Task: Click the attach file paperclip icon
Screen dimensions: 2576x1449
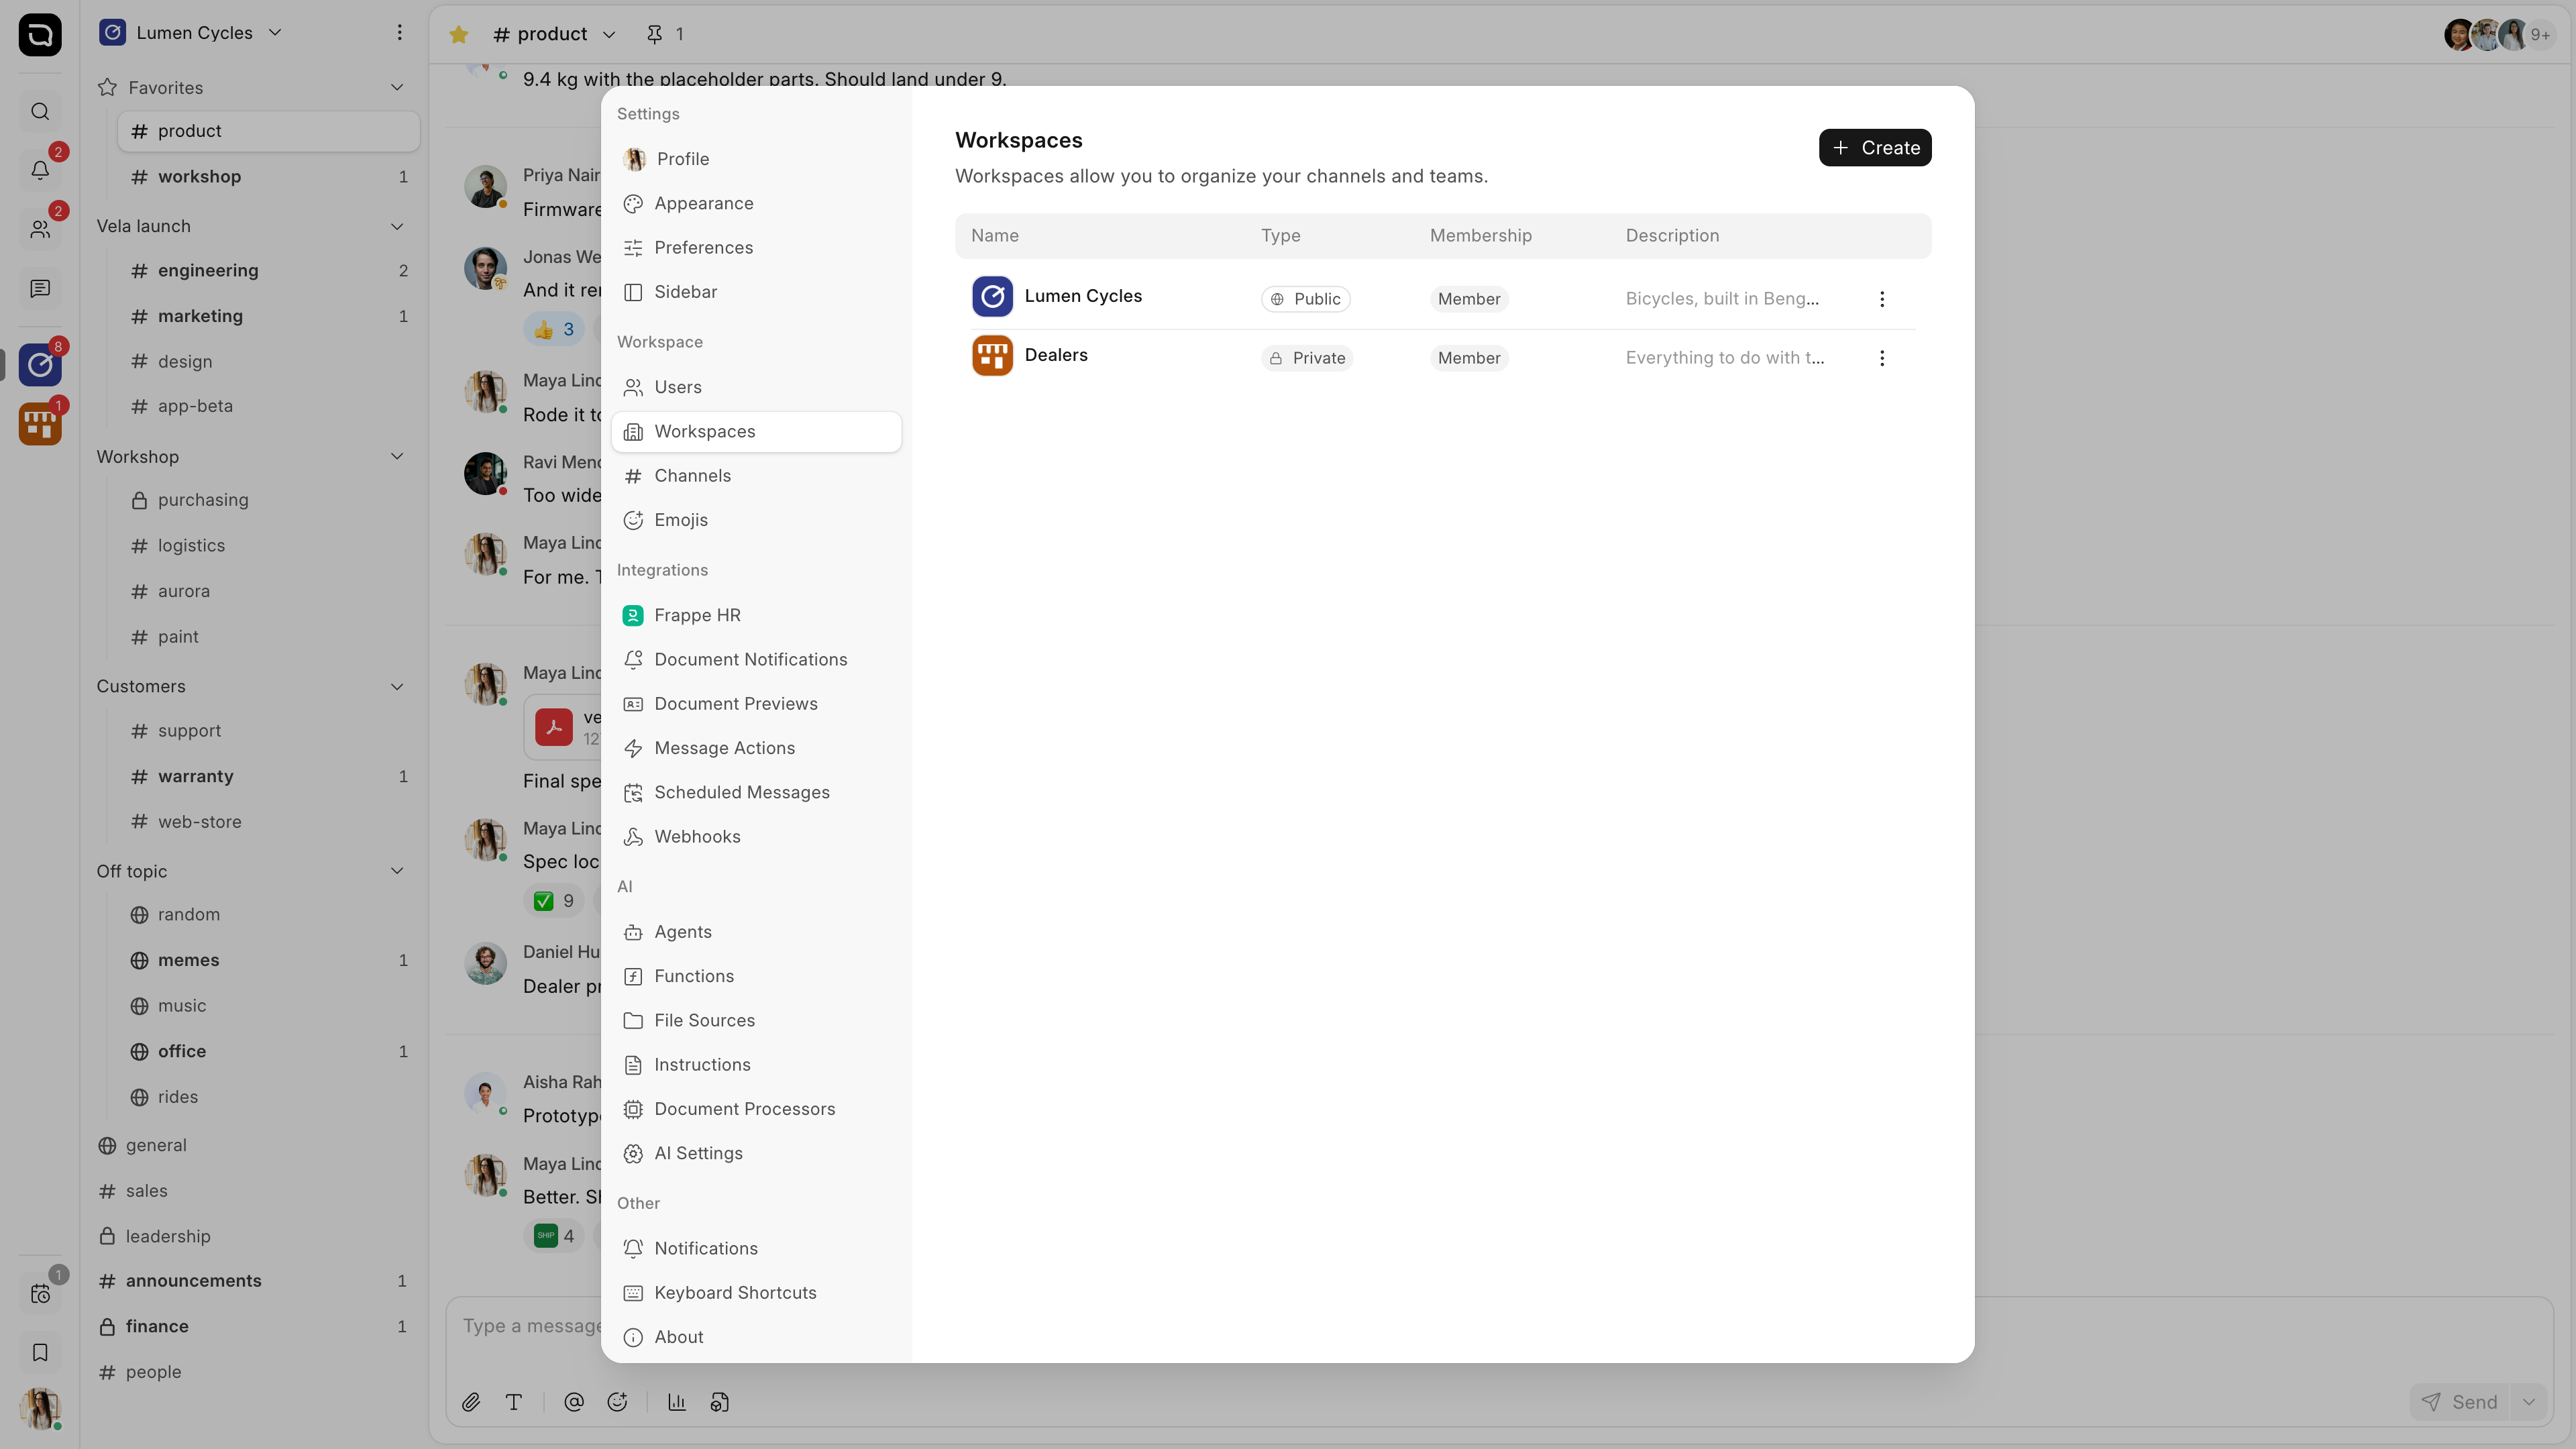Action: point(471,1402)
